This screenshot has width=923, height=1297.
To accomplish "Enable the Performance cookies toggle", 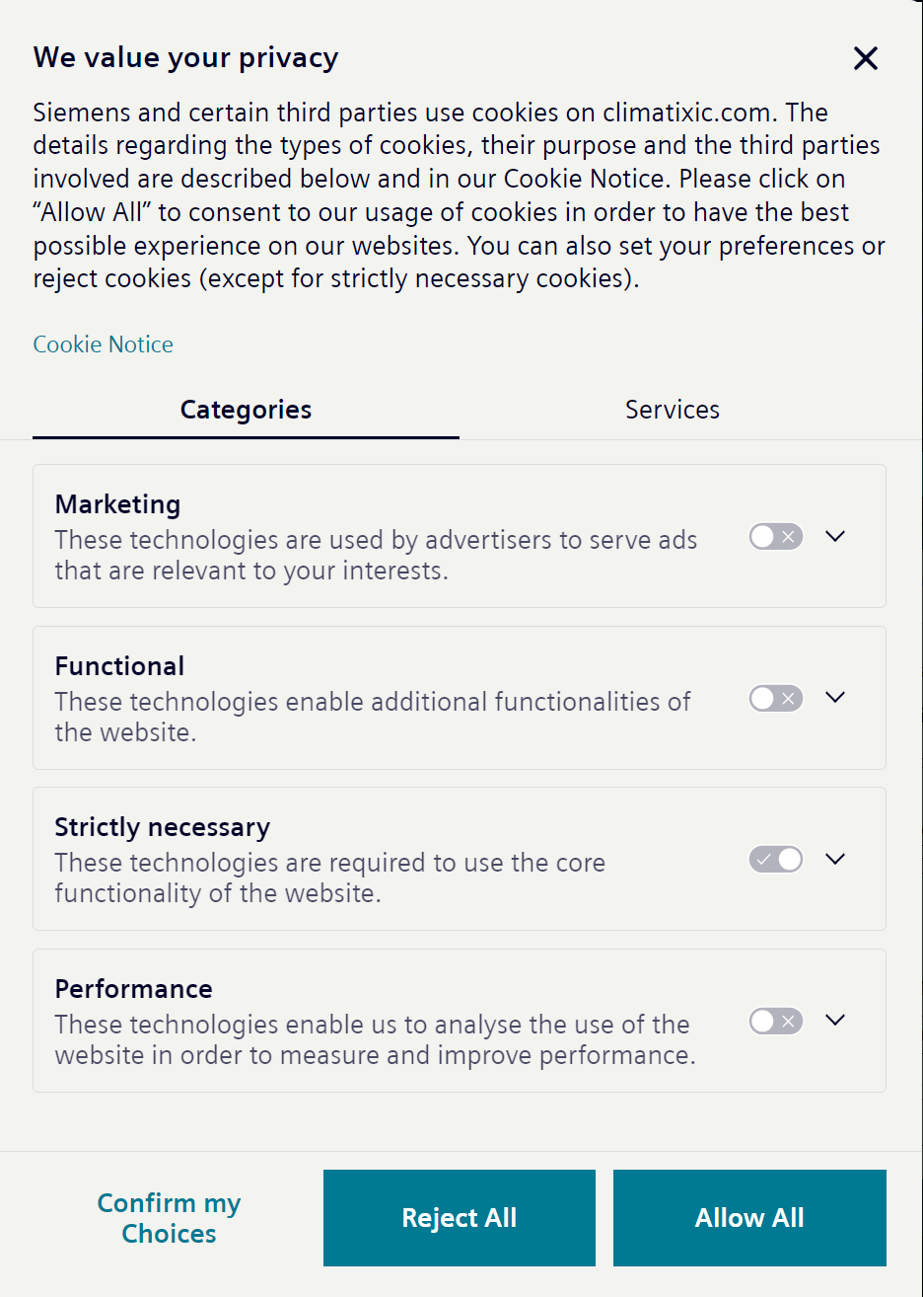I will [x=776, y=1022].
